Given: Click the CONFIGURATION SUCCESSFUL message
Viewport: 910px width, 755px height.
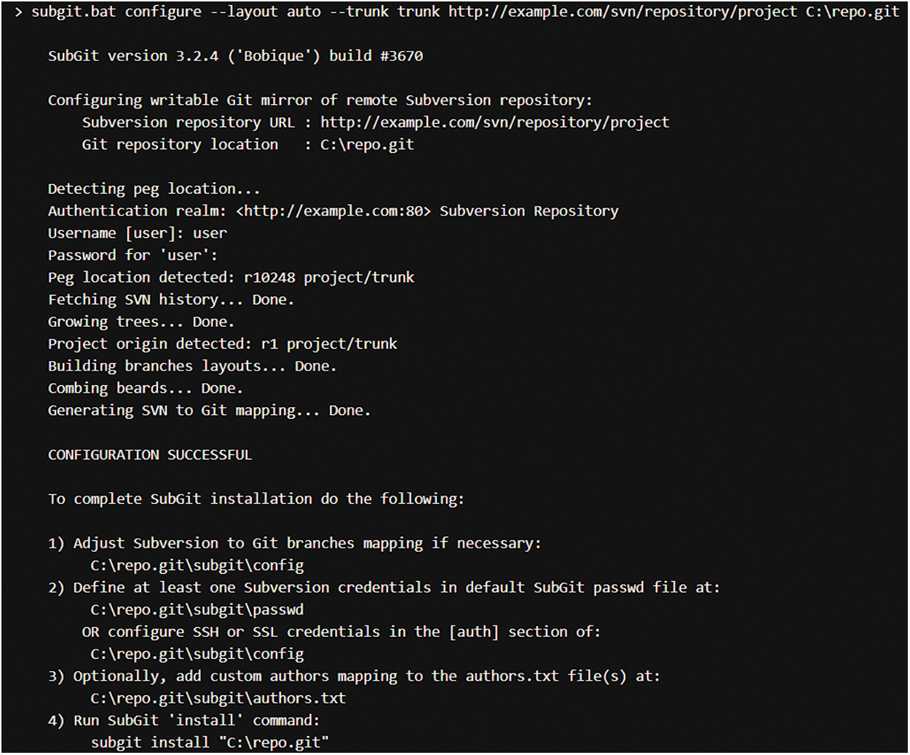Looking at the screenshot, I should click(150, 455).
